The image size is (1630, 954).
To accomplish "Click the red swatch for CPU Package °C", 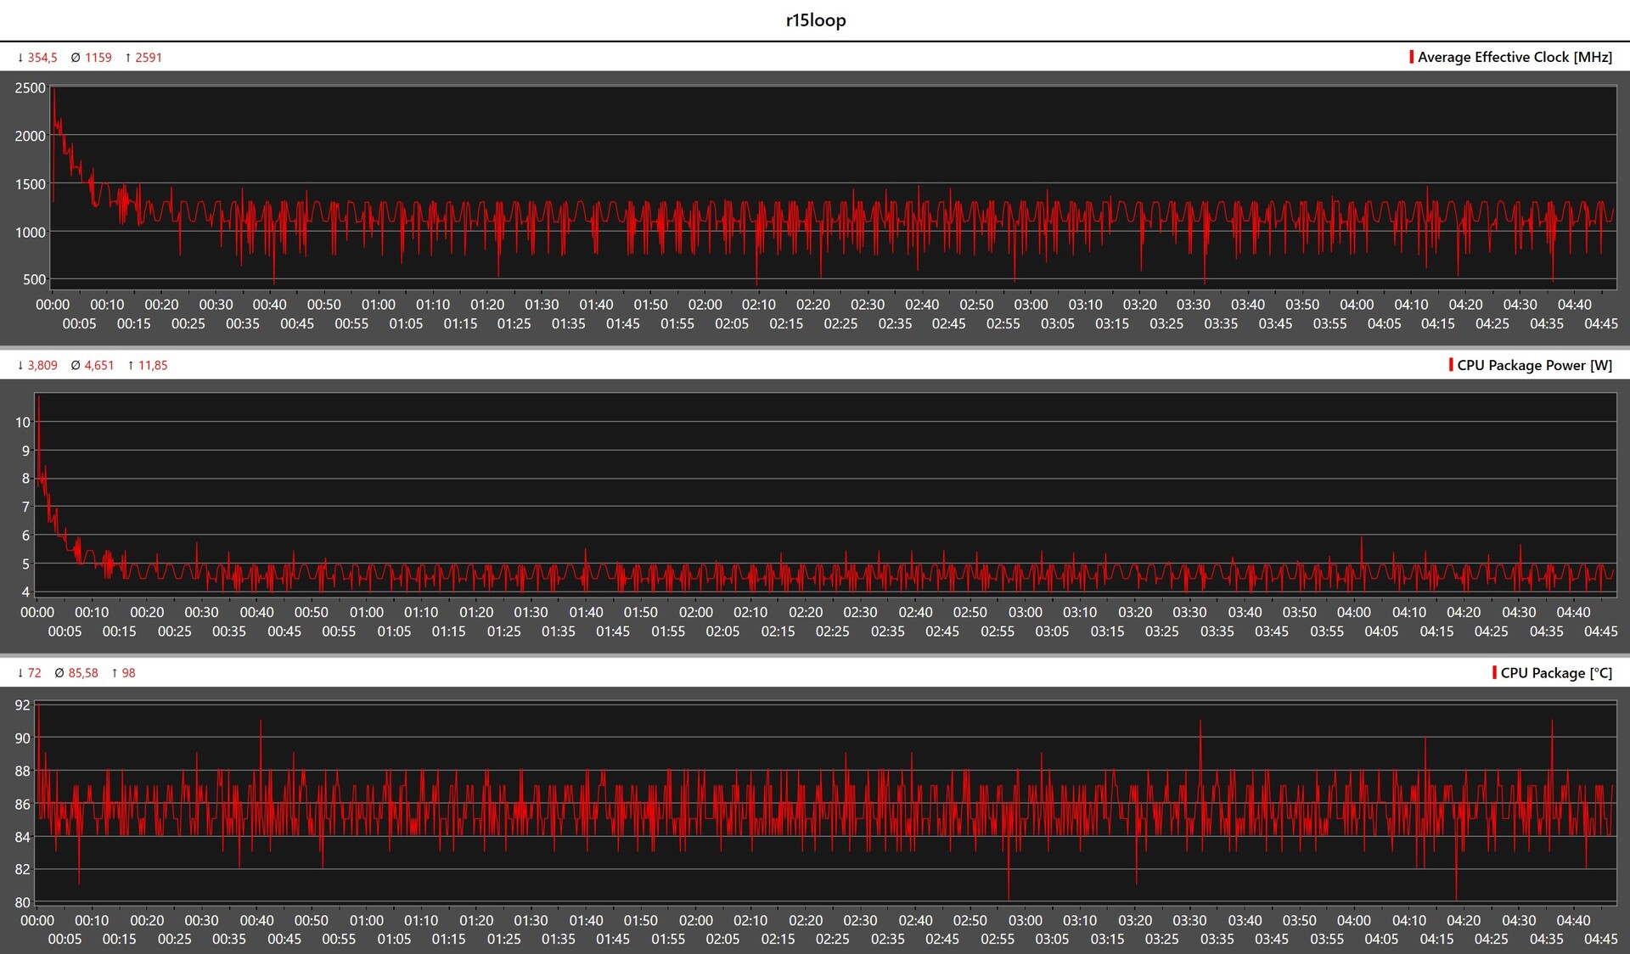I will 1494,672.
